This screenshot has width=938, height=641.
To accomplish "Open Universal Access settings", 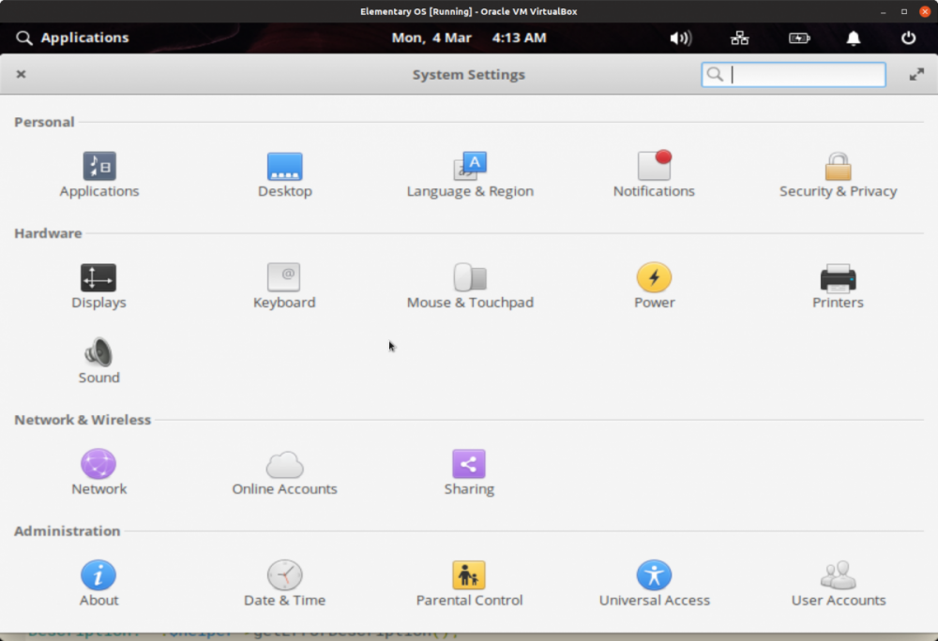I will (654, 581).
